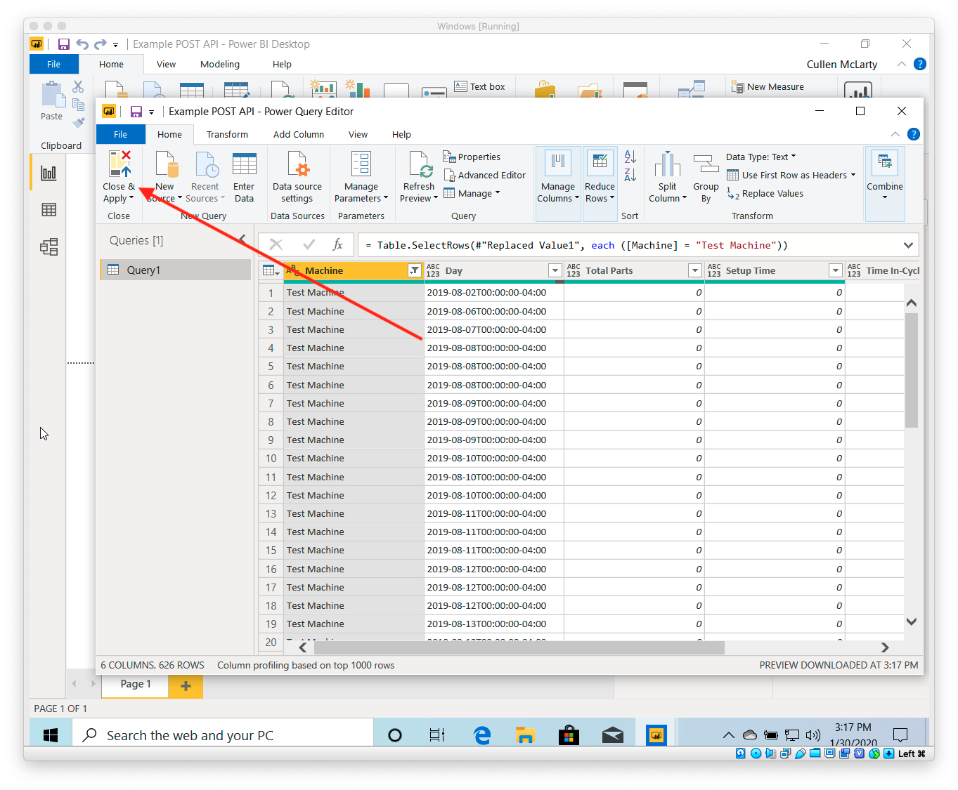
Task: Open Data view in Power BI Desktop sidebar
Action: tap(48, 210)
